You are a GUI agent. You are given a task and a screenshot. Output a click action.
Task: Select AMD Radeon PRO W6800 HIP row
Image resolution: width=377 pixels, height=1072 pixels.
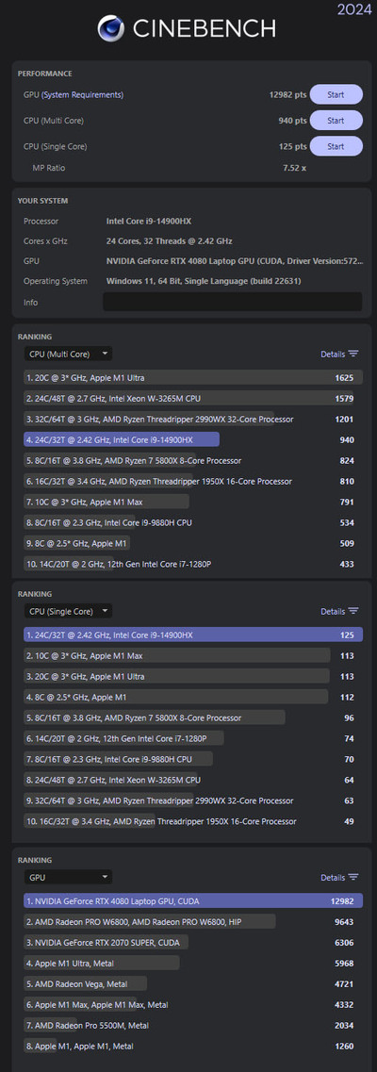193,921
